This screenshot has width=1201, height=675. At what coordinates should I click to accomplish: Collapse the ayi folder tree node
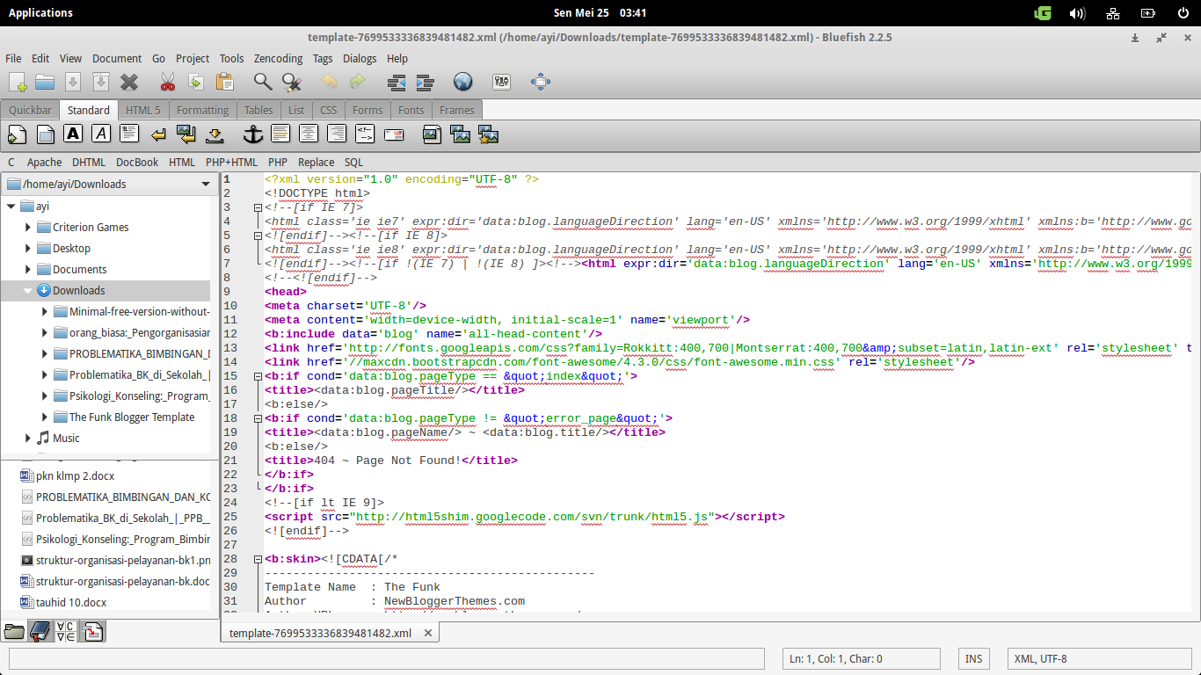pos(11,207)
